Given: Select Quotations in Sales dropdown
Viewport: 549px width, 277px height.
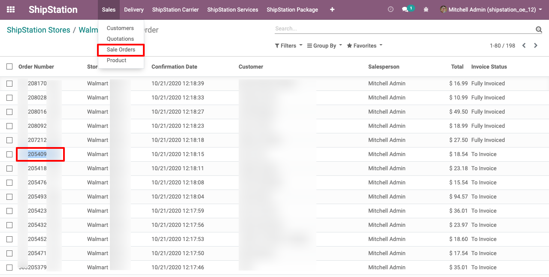Looking at the screenshot, I should click(120, 39).
